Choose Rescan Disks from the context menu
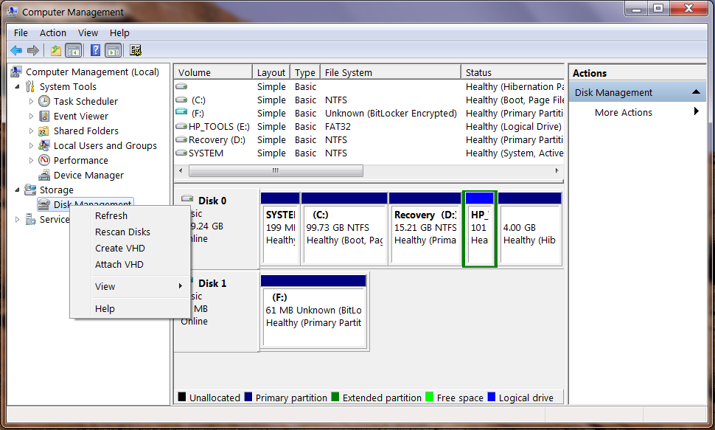This screenshot has width=715, height=430. (122, 232)
